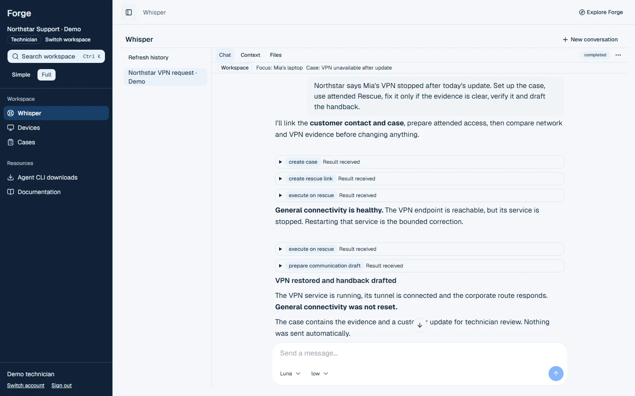This screenshot has height=396, width=635.
Task: Open the low effort dropdown
Action: (320, 374)
